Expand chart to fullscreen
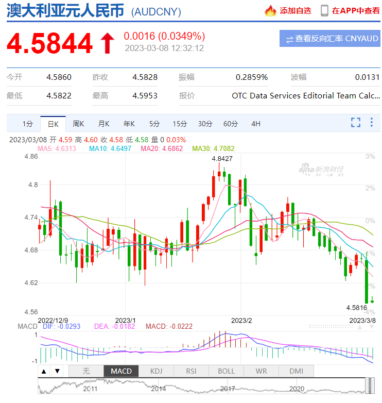 356,122
